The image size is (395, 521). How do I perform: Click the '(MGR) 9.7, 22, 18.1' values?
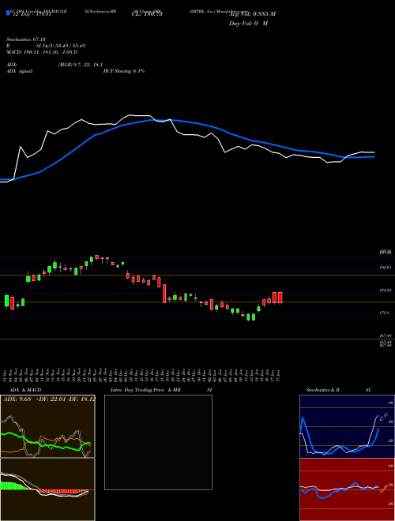pos(80,66)
